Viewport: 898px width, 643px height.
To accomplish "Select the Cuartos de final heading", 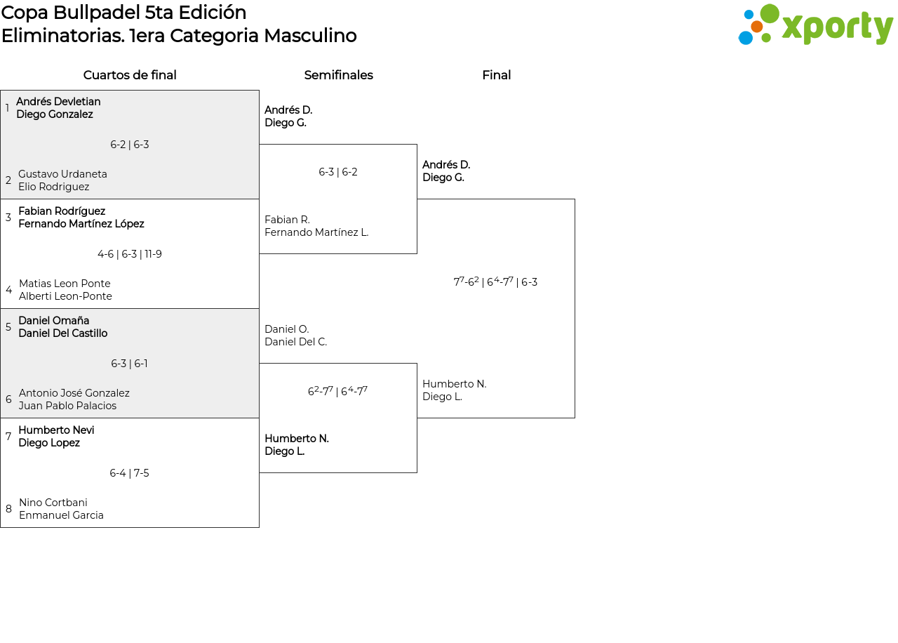I will [130, 75].
